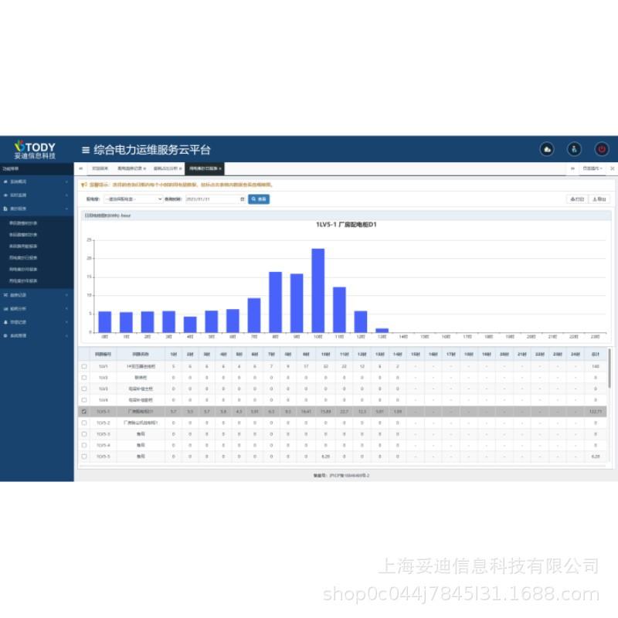Switch to the second tab in tab bar

pyautogui.click(x=130, y=168)
